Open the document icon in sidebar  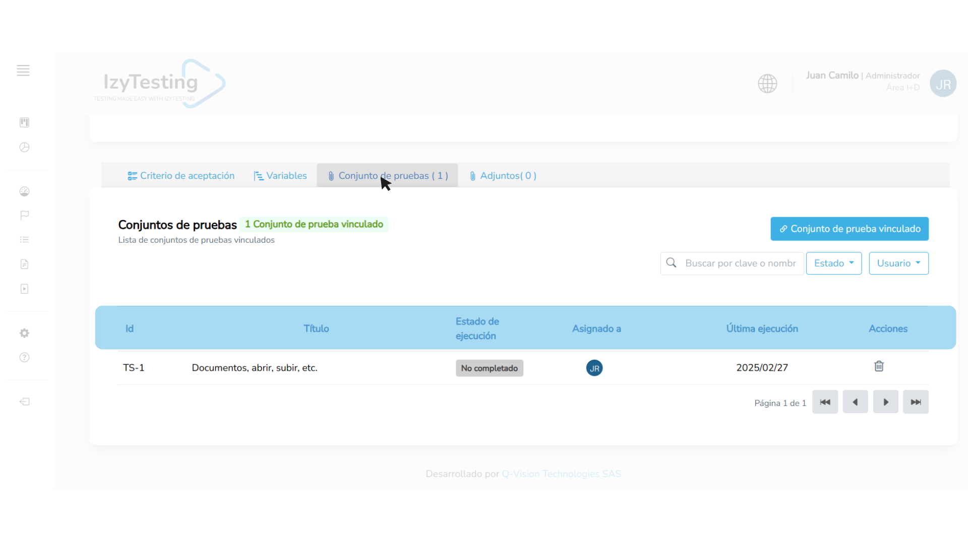click(x=24, y=264)
